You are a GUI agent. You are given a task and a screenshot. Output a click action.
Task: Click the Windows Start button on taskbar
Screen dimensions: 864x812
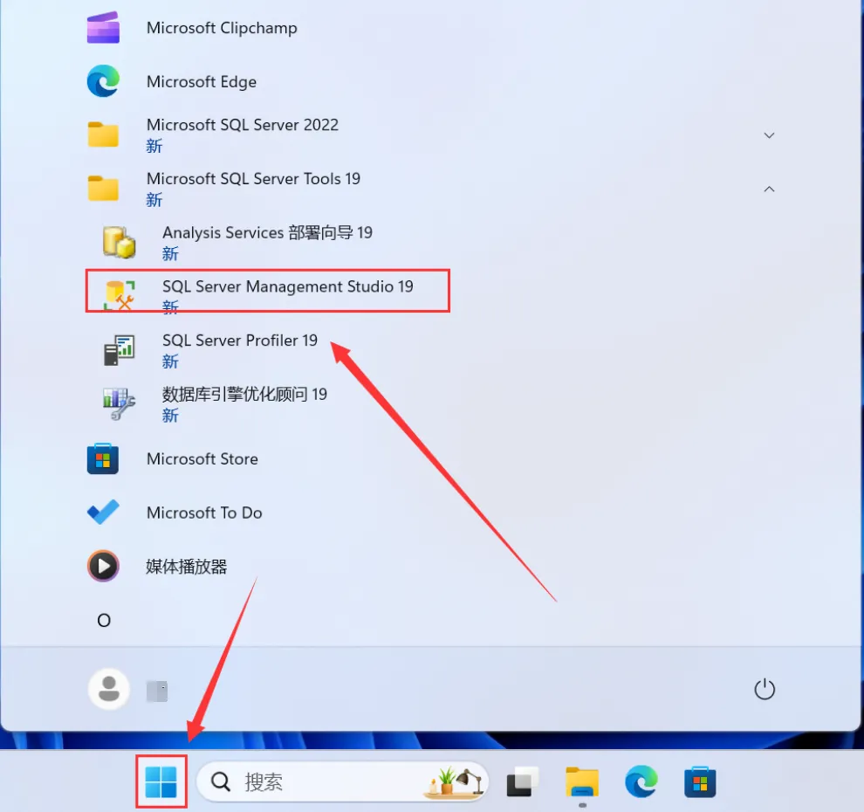161,781
